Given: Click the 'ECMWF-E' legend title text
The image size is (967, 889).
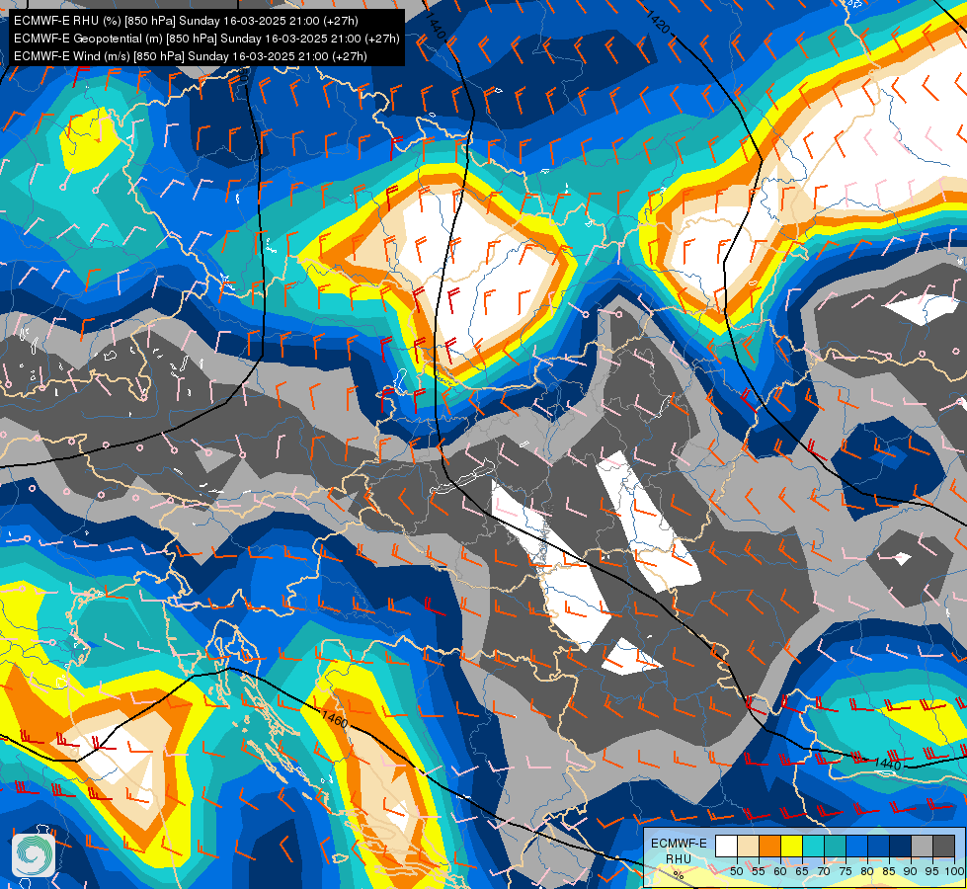Looking at the screenshot, I should click(679, 844).
